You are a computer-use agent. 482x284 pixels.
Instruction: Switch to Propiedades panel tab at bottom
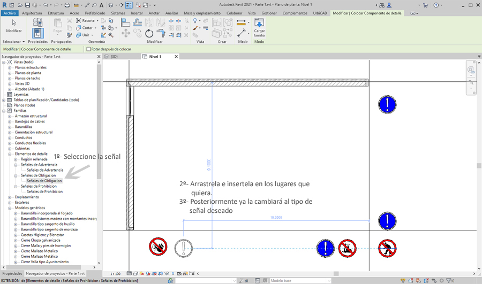point(12,273)
